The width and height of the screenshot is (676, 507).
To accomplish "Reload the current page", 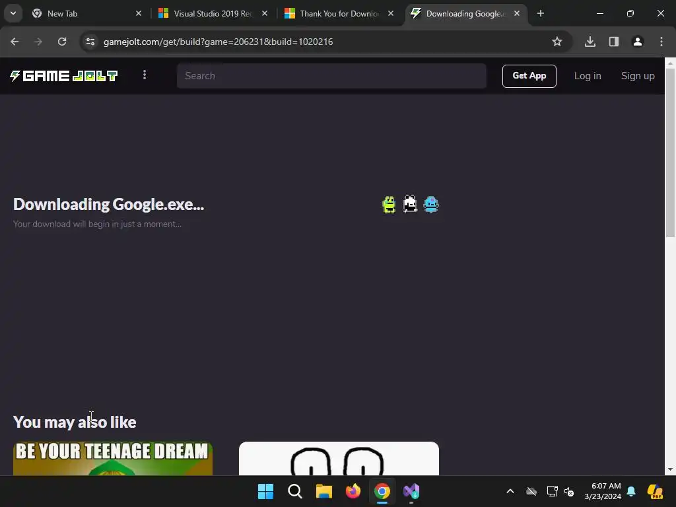I will 62,42.
